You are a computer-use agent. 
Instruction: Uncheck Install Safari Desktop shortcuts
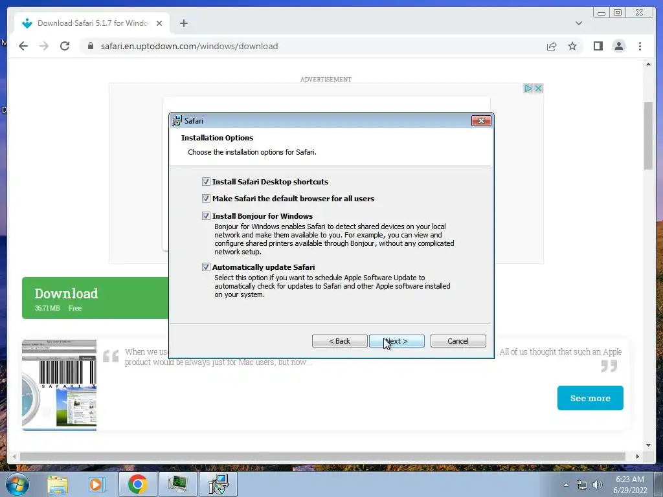[206, 182]
